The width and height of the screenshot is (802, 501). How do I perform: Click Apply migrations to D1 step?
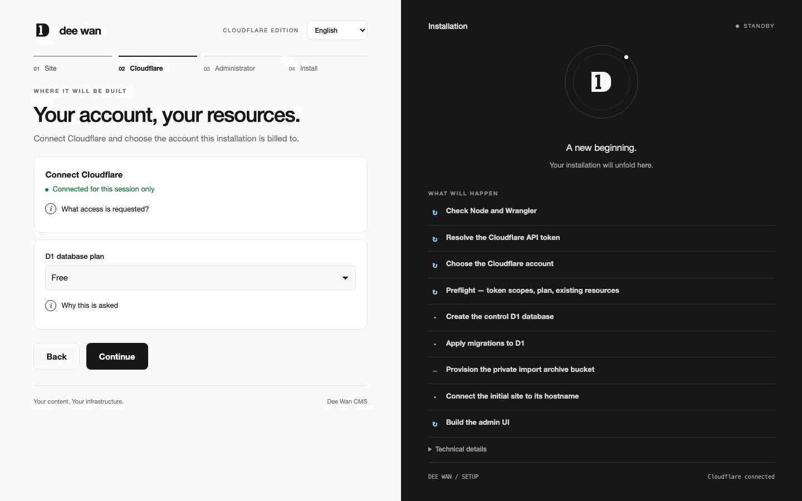(x=601, y=343)
